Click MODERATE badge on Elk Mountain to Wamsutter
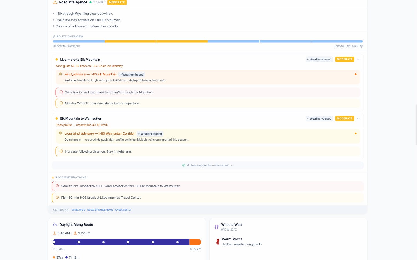 (x=345, y=118)
